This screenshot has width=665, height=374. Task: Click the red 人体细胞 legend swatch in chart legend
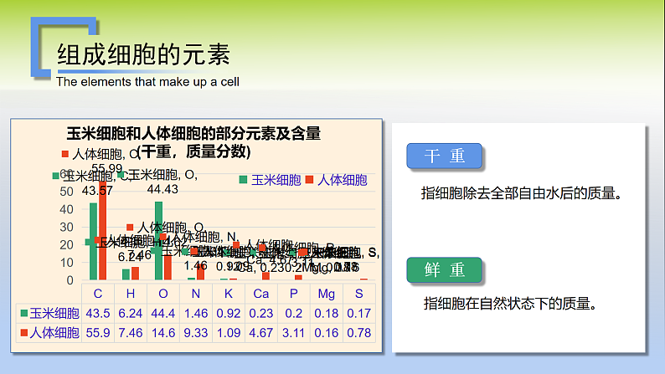click(309, 180)
